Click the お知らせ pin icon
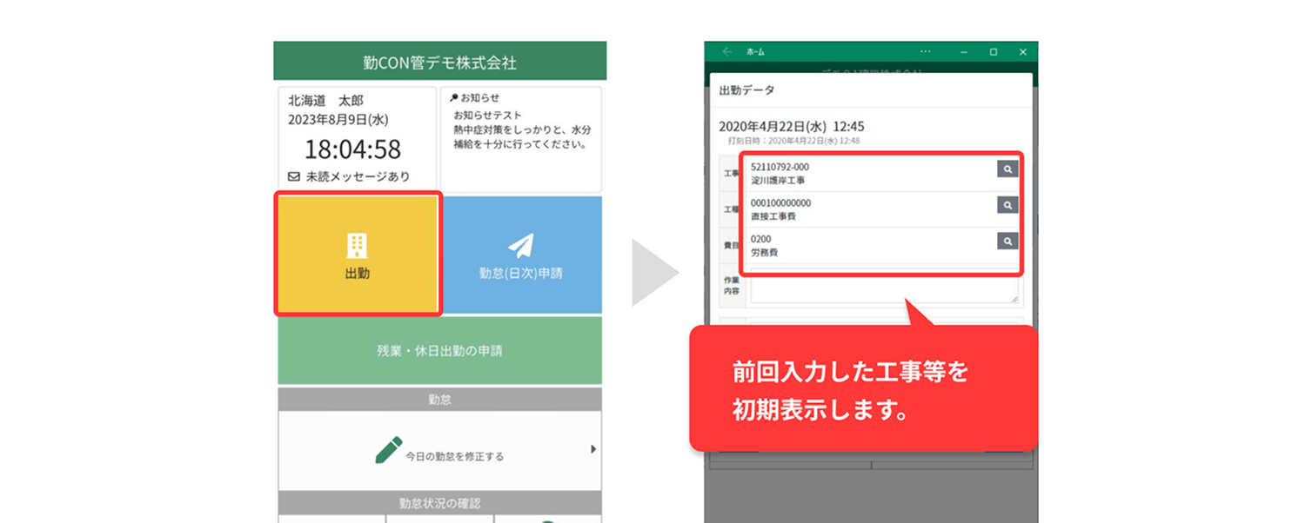Viewport: 1312px width, 523px height. (454, 98)
